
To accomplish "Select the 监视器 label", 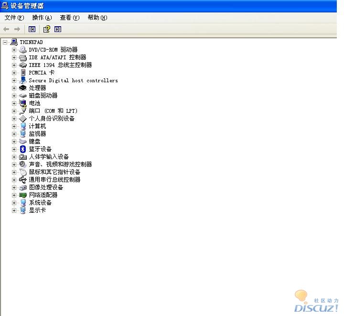I will coord(38,134).
